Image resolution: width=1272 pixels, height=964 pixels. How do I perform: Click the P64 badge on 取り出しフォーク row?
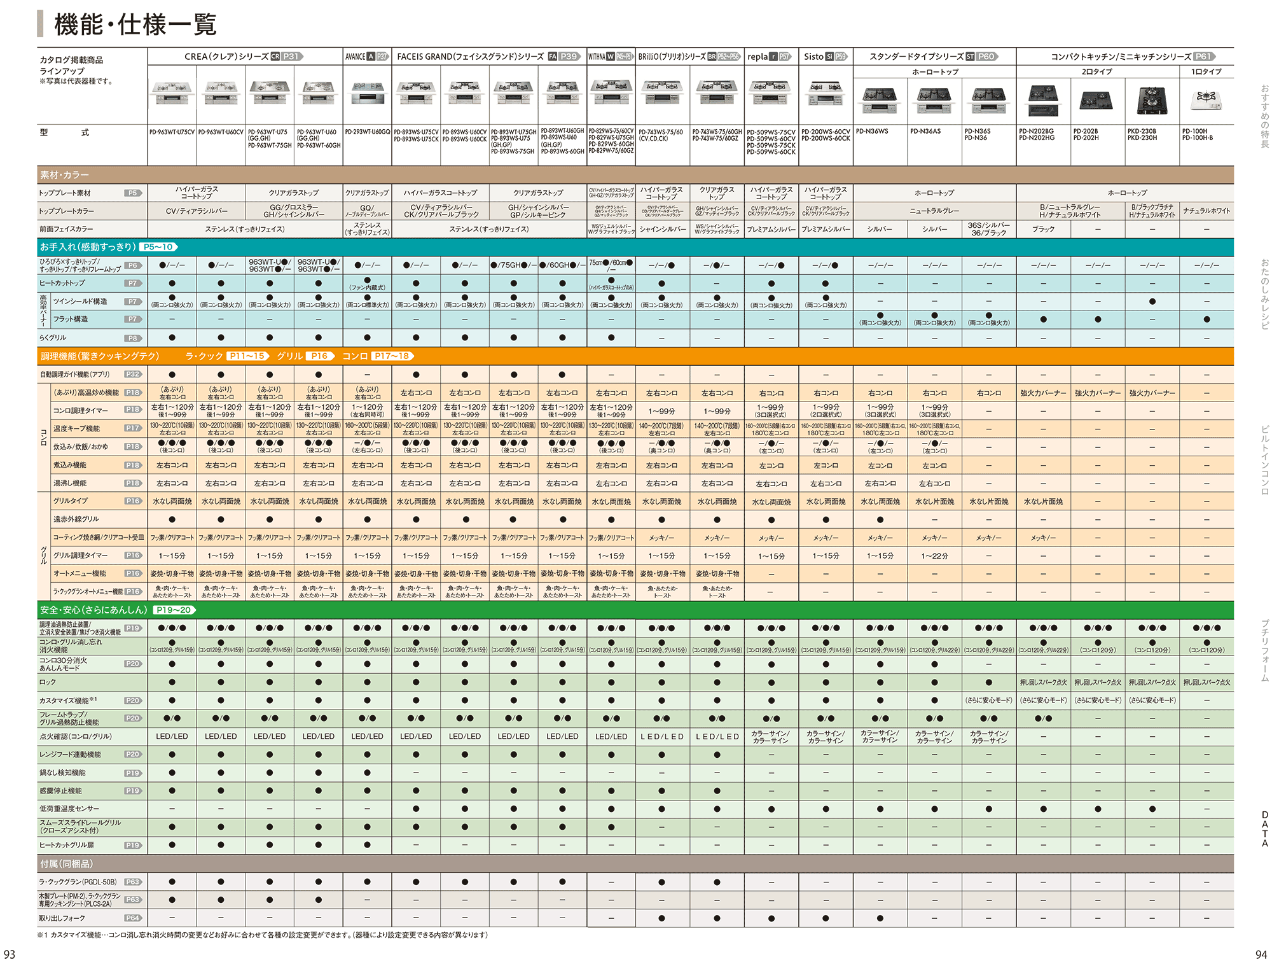[133, 918]
